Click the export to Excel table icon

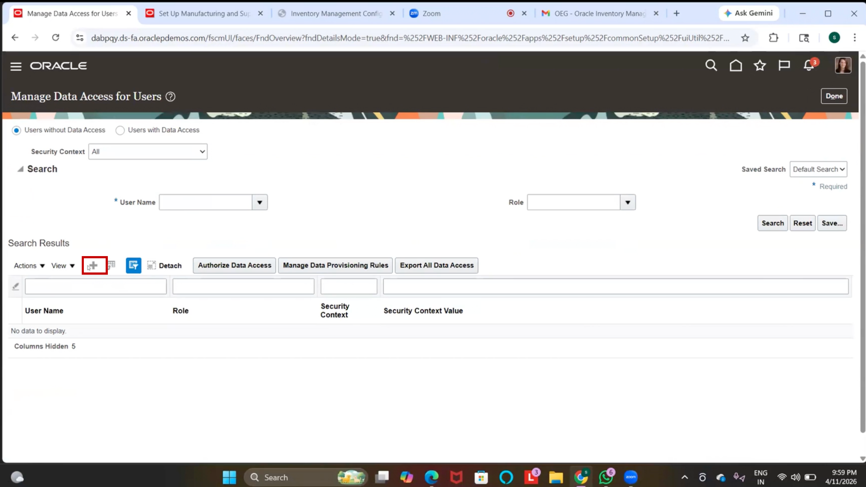[x=111, y=265]
